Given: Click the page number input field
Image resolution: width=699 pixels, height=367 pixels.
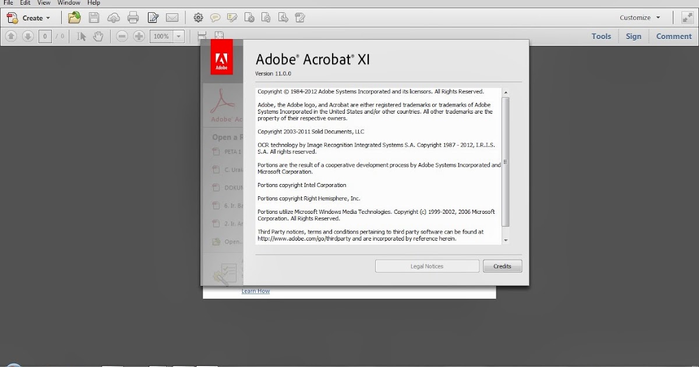Looking at the screenshot, I should 45,36.
